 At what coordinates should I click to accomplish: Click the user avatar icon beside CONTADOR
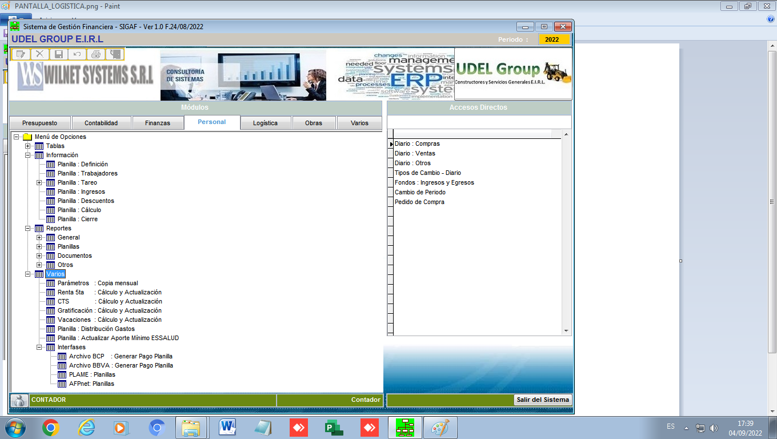coord(19,400)
